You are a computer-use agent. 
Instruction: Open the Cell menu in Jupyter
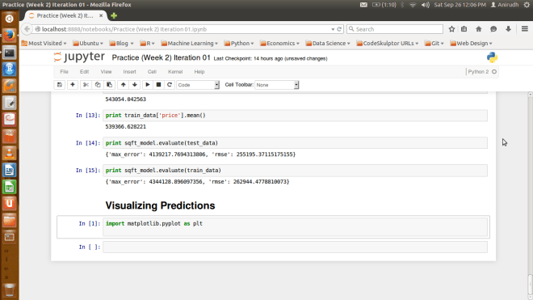tap(152, 72)
